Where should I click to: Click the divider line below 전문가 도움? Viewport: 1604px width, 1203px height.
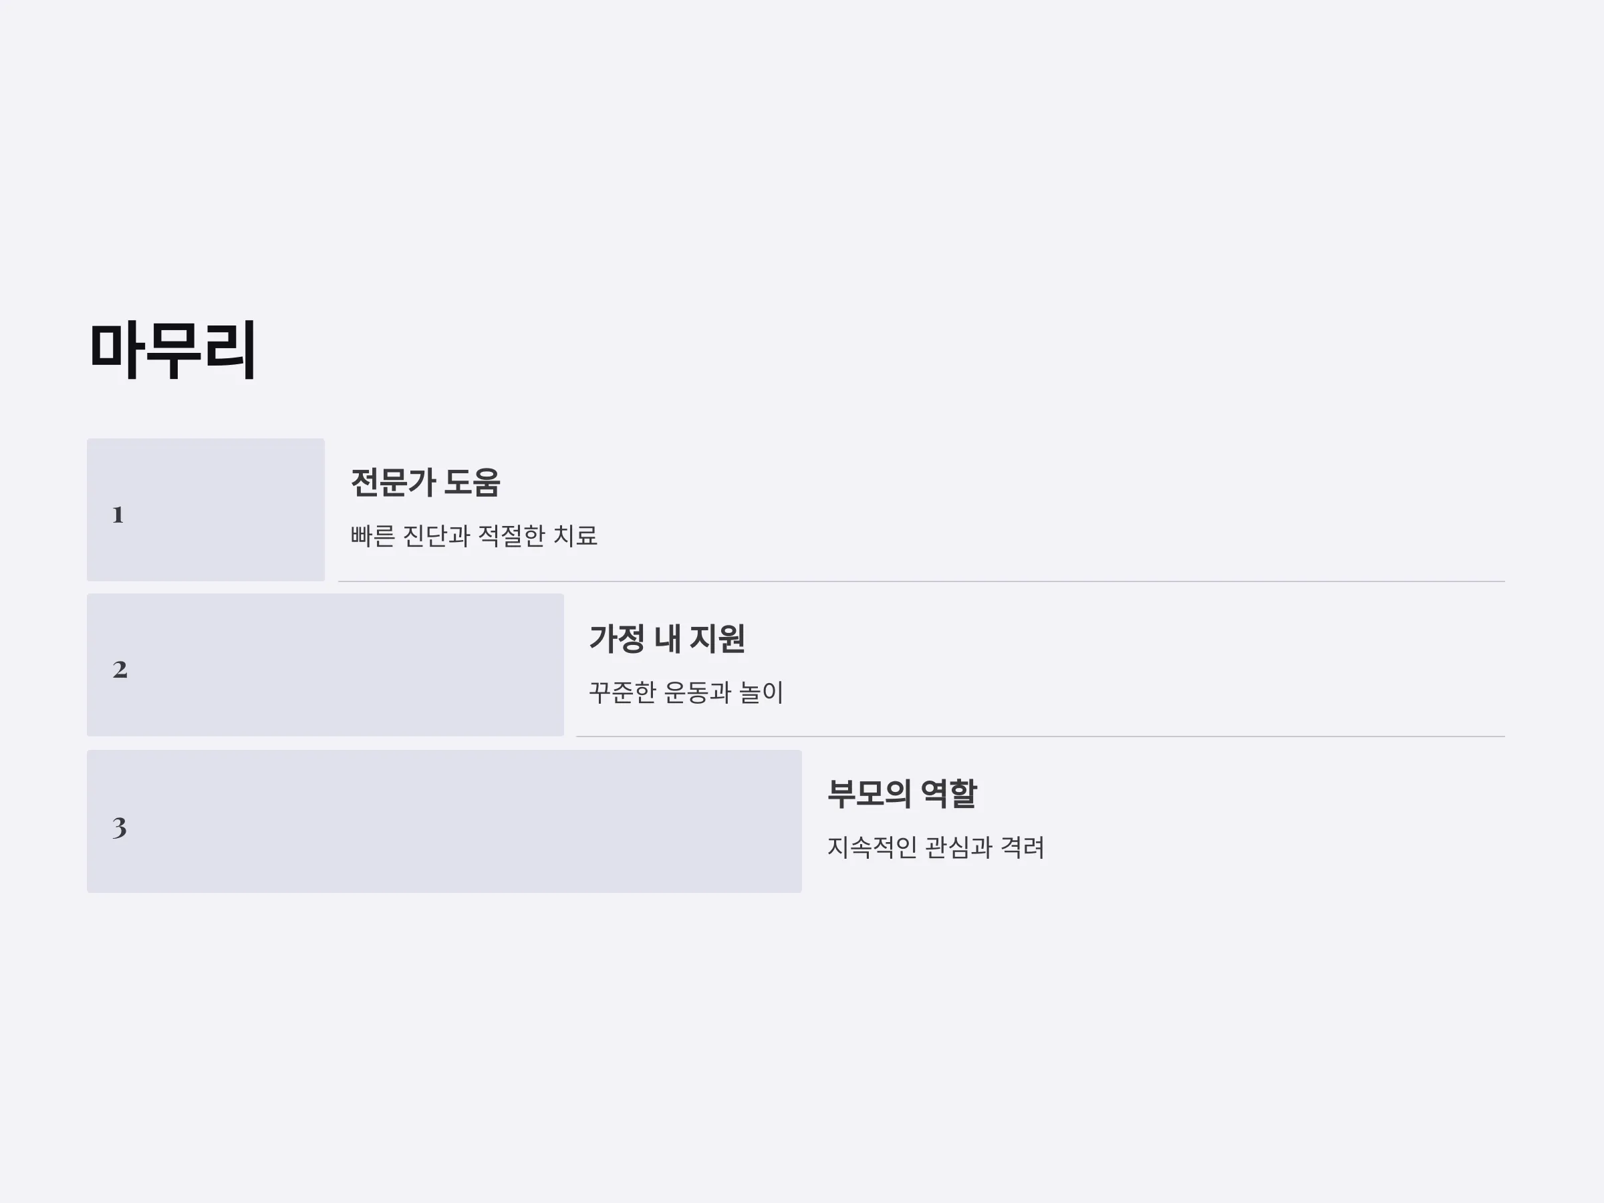(922, 581)
